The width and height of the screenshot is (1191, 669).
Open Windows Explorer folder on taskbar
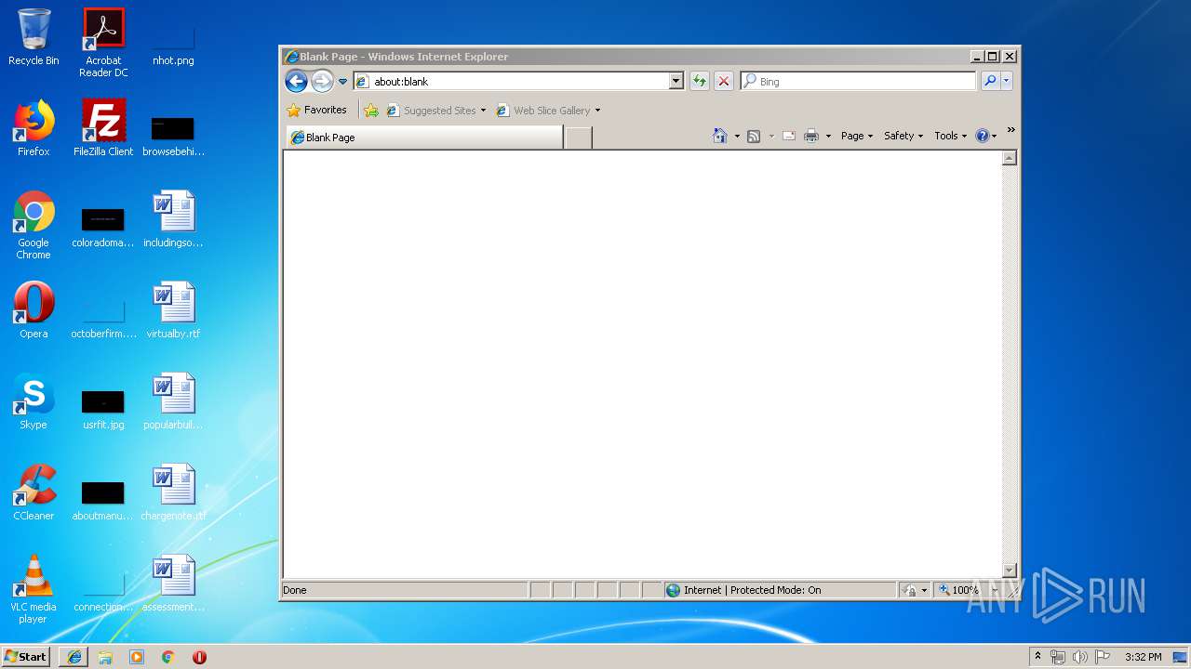point(105,657)
